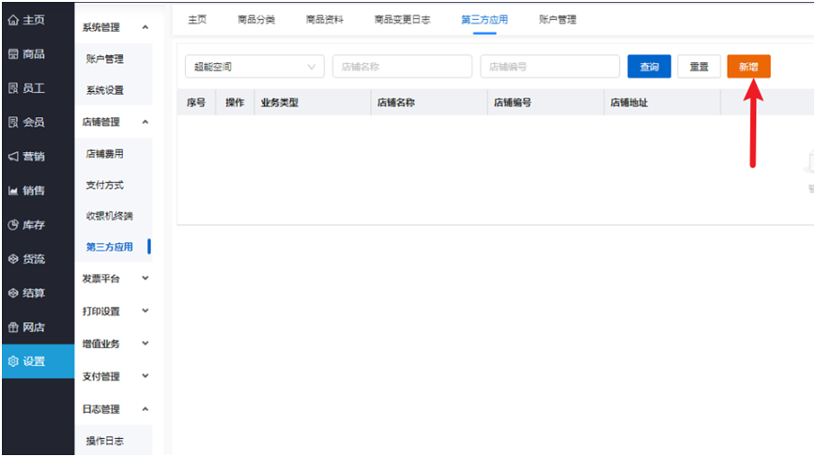The height and width of the screenshot is (457, 816).
Task: Open 销售 sales chart icon
Action: (13, 190)
